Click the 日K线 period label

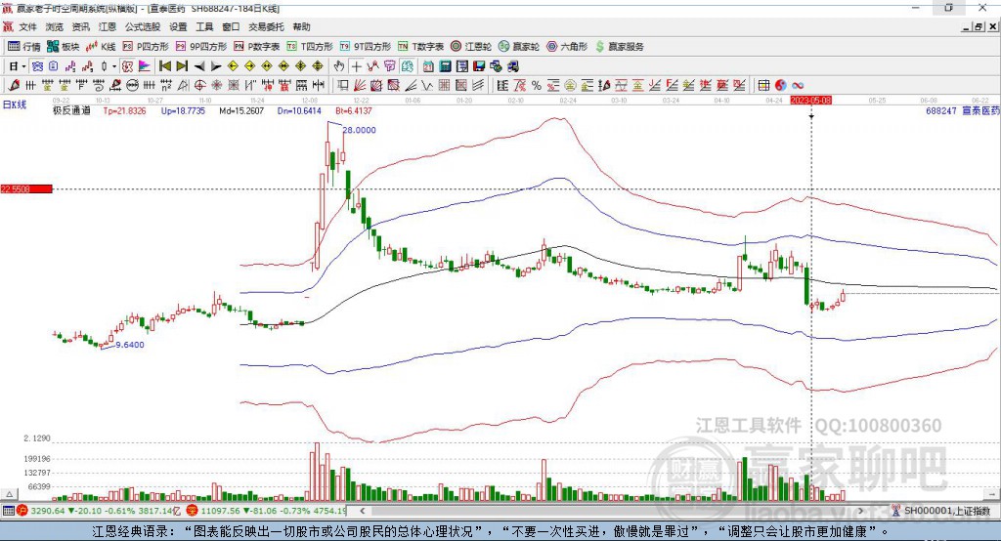[x=15, y=105]
